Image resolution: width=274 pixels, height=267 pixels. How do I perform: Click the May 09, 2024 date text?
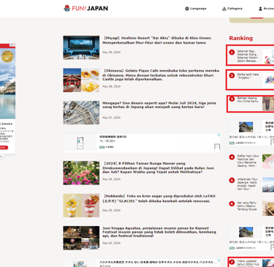coord(111,53)
